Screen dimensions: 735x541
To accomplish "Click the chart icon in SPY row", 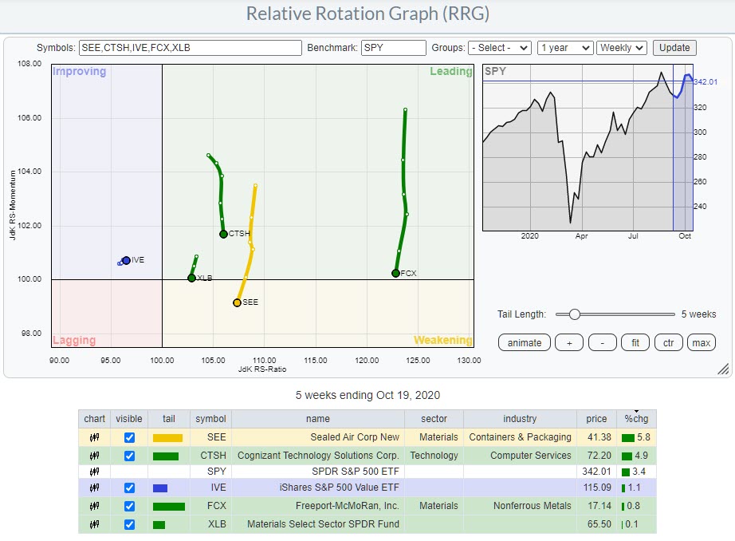I will click(x=94, y=472).
